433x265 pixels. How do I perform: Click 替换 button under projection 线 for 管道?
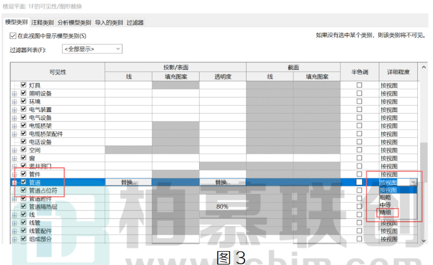click(x=129, y=182)
